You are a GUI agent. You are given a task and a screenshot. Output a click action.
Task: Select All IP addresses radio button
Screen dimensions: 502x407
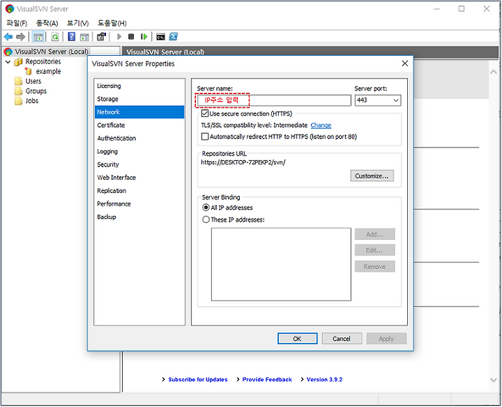(x=206, y=208)
